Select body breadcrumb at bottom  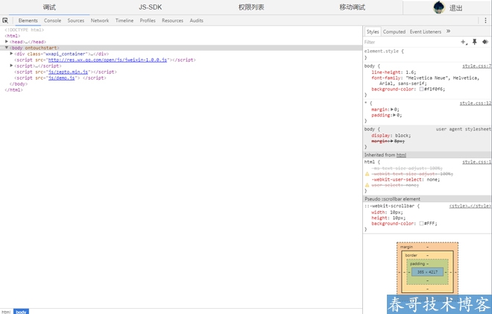[x=21, y=312]
